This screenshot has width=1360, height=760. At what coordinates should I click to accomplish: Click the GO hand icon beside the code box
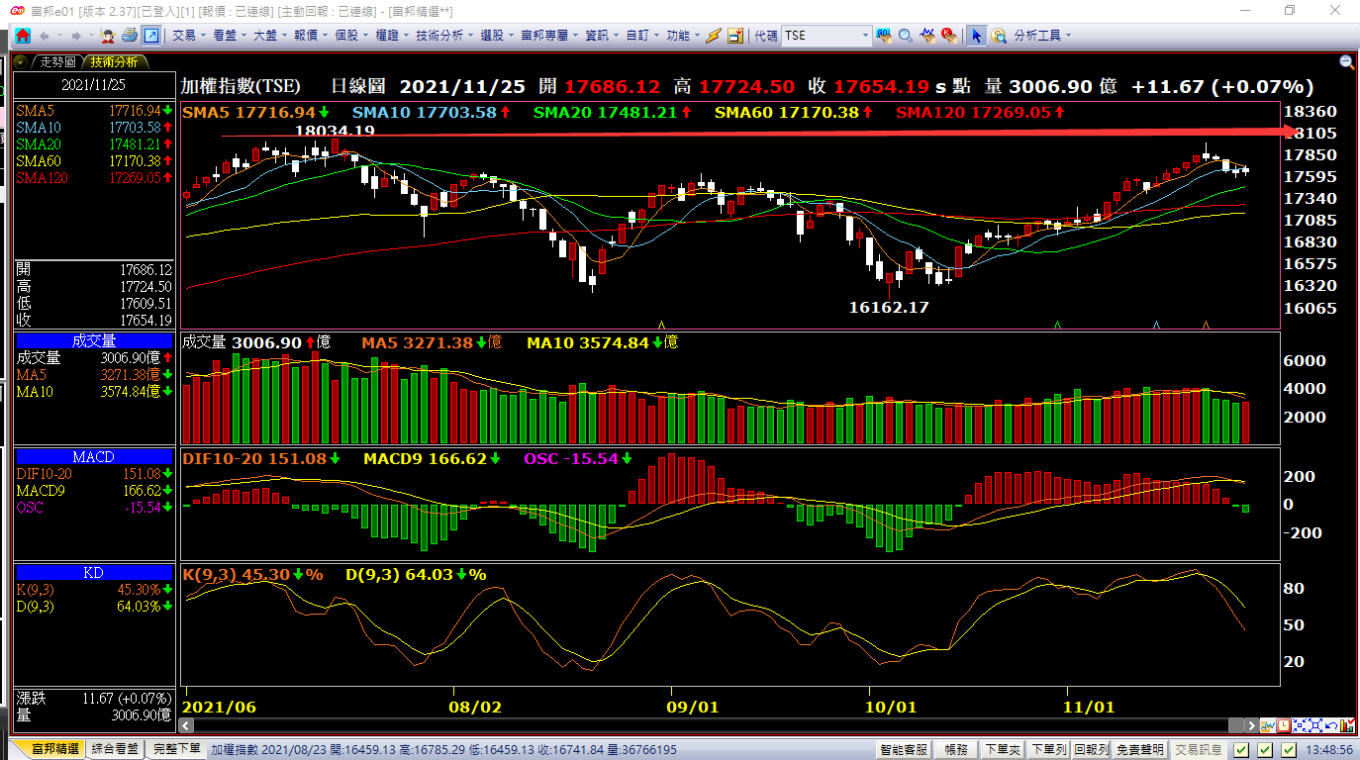pyautogui.click(x=884, y=36)
